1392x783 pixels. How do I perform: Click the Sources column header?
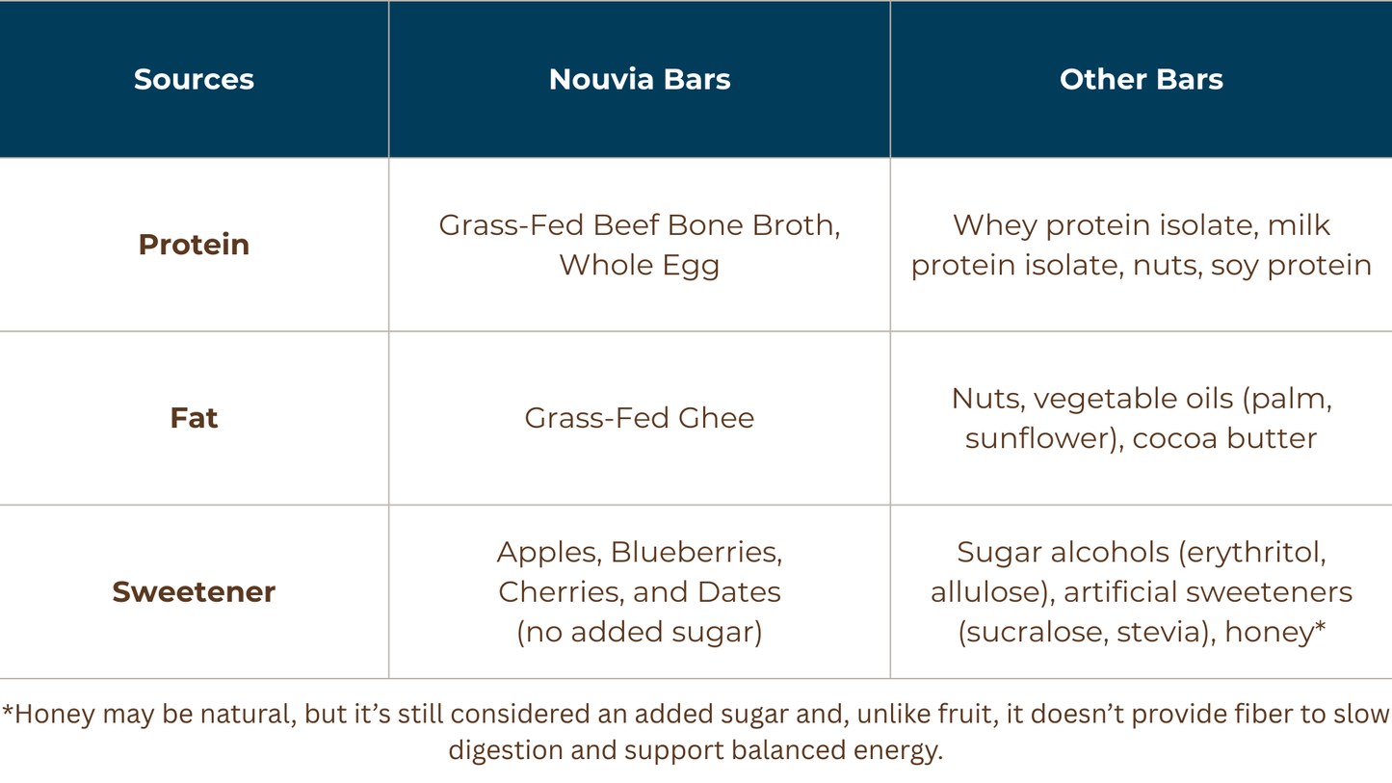point(194,79)
